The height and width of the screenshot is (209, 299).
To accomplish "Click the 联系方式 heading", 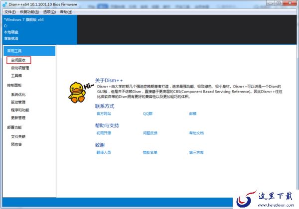I will (105, 106).
